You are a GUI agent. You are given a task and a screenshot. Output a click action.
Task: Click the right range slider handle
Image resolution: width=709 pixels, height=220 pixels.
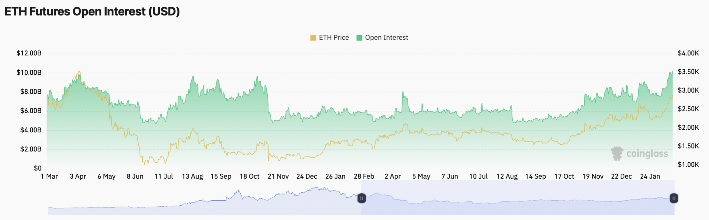coord(674,198)
